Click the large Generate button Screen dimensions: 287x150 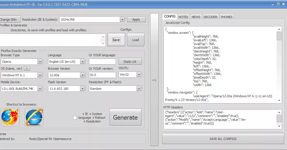[x=126, y=117]
